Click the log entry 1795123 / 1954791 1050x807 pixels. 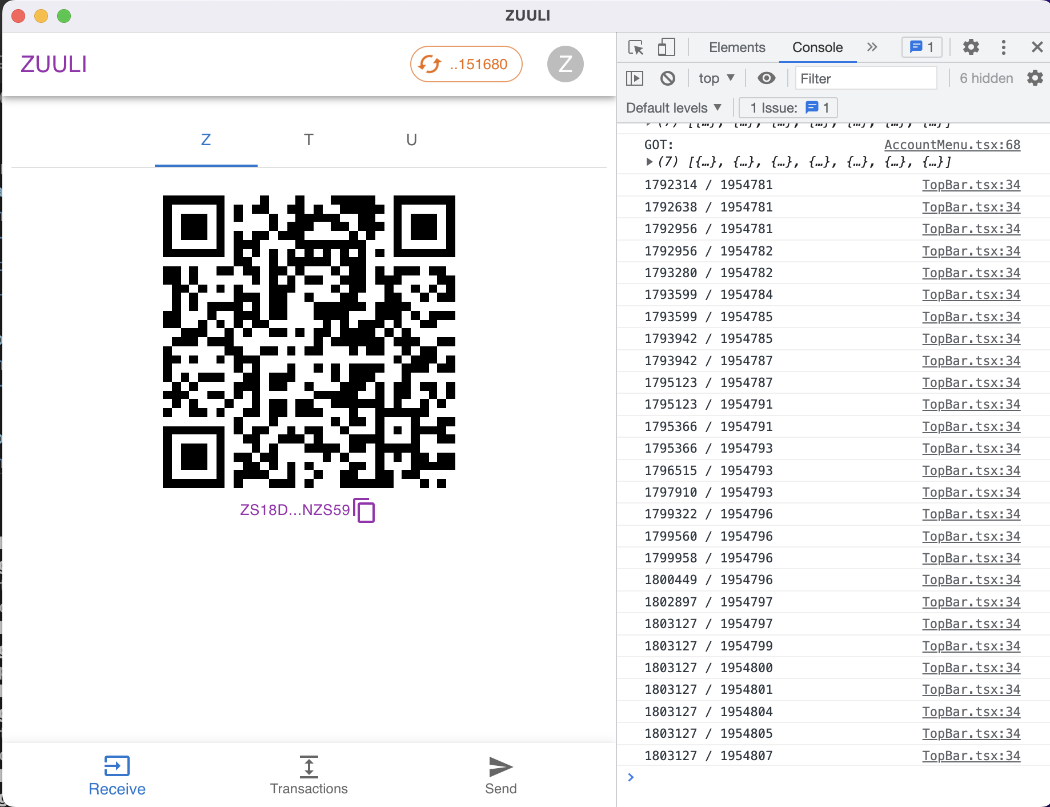point(708,405)
